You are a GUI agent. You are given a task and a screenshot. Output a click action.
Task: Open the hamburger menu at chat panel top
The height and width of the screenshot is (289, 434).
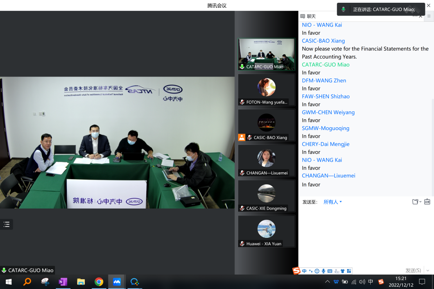click(x=429, y=16)
